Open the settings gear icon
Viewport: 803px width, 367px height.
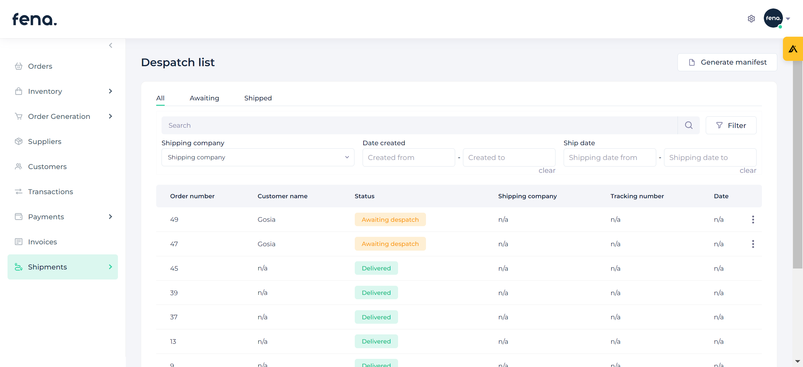tap(751, 19)
